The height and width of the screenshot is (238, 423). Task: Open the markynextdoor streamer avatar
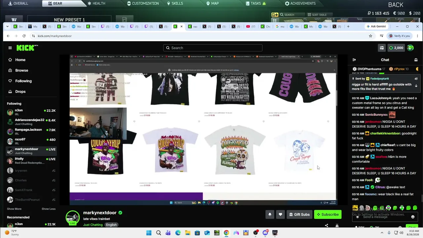coord(72,218)
